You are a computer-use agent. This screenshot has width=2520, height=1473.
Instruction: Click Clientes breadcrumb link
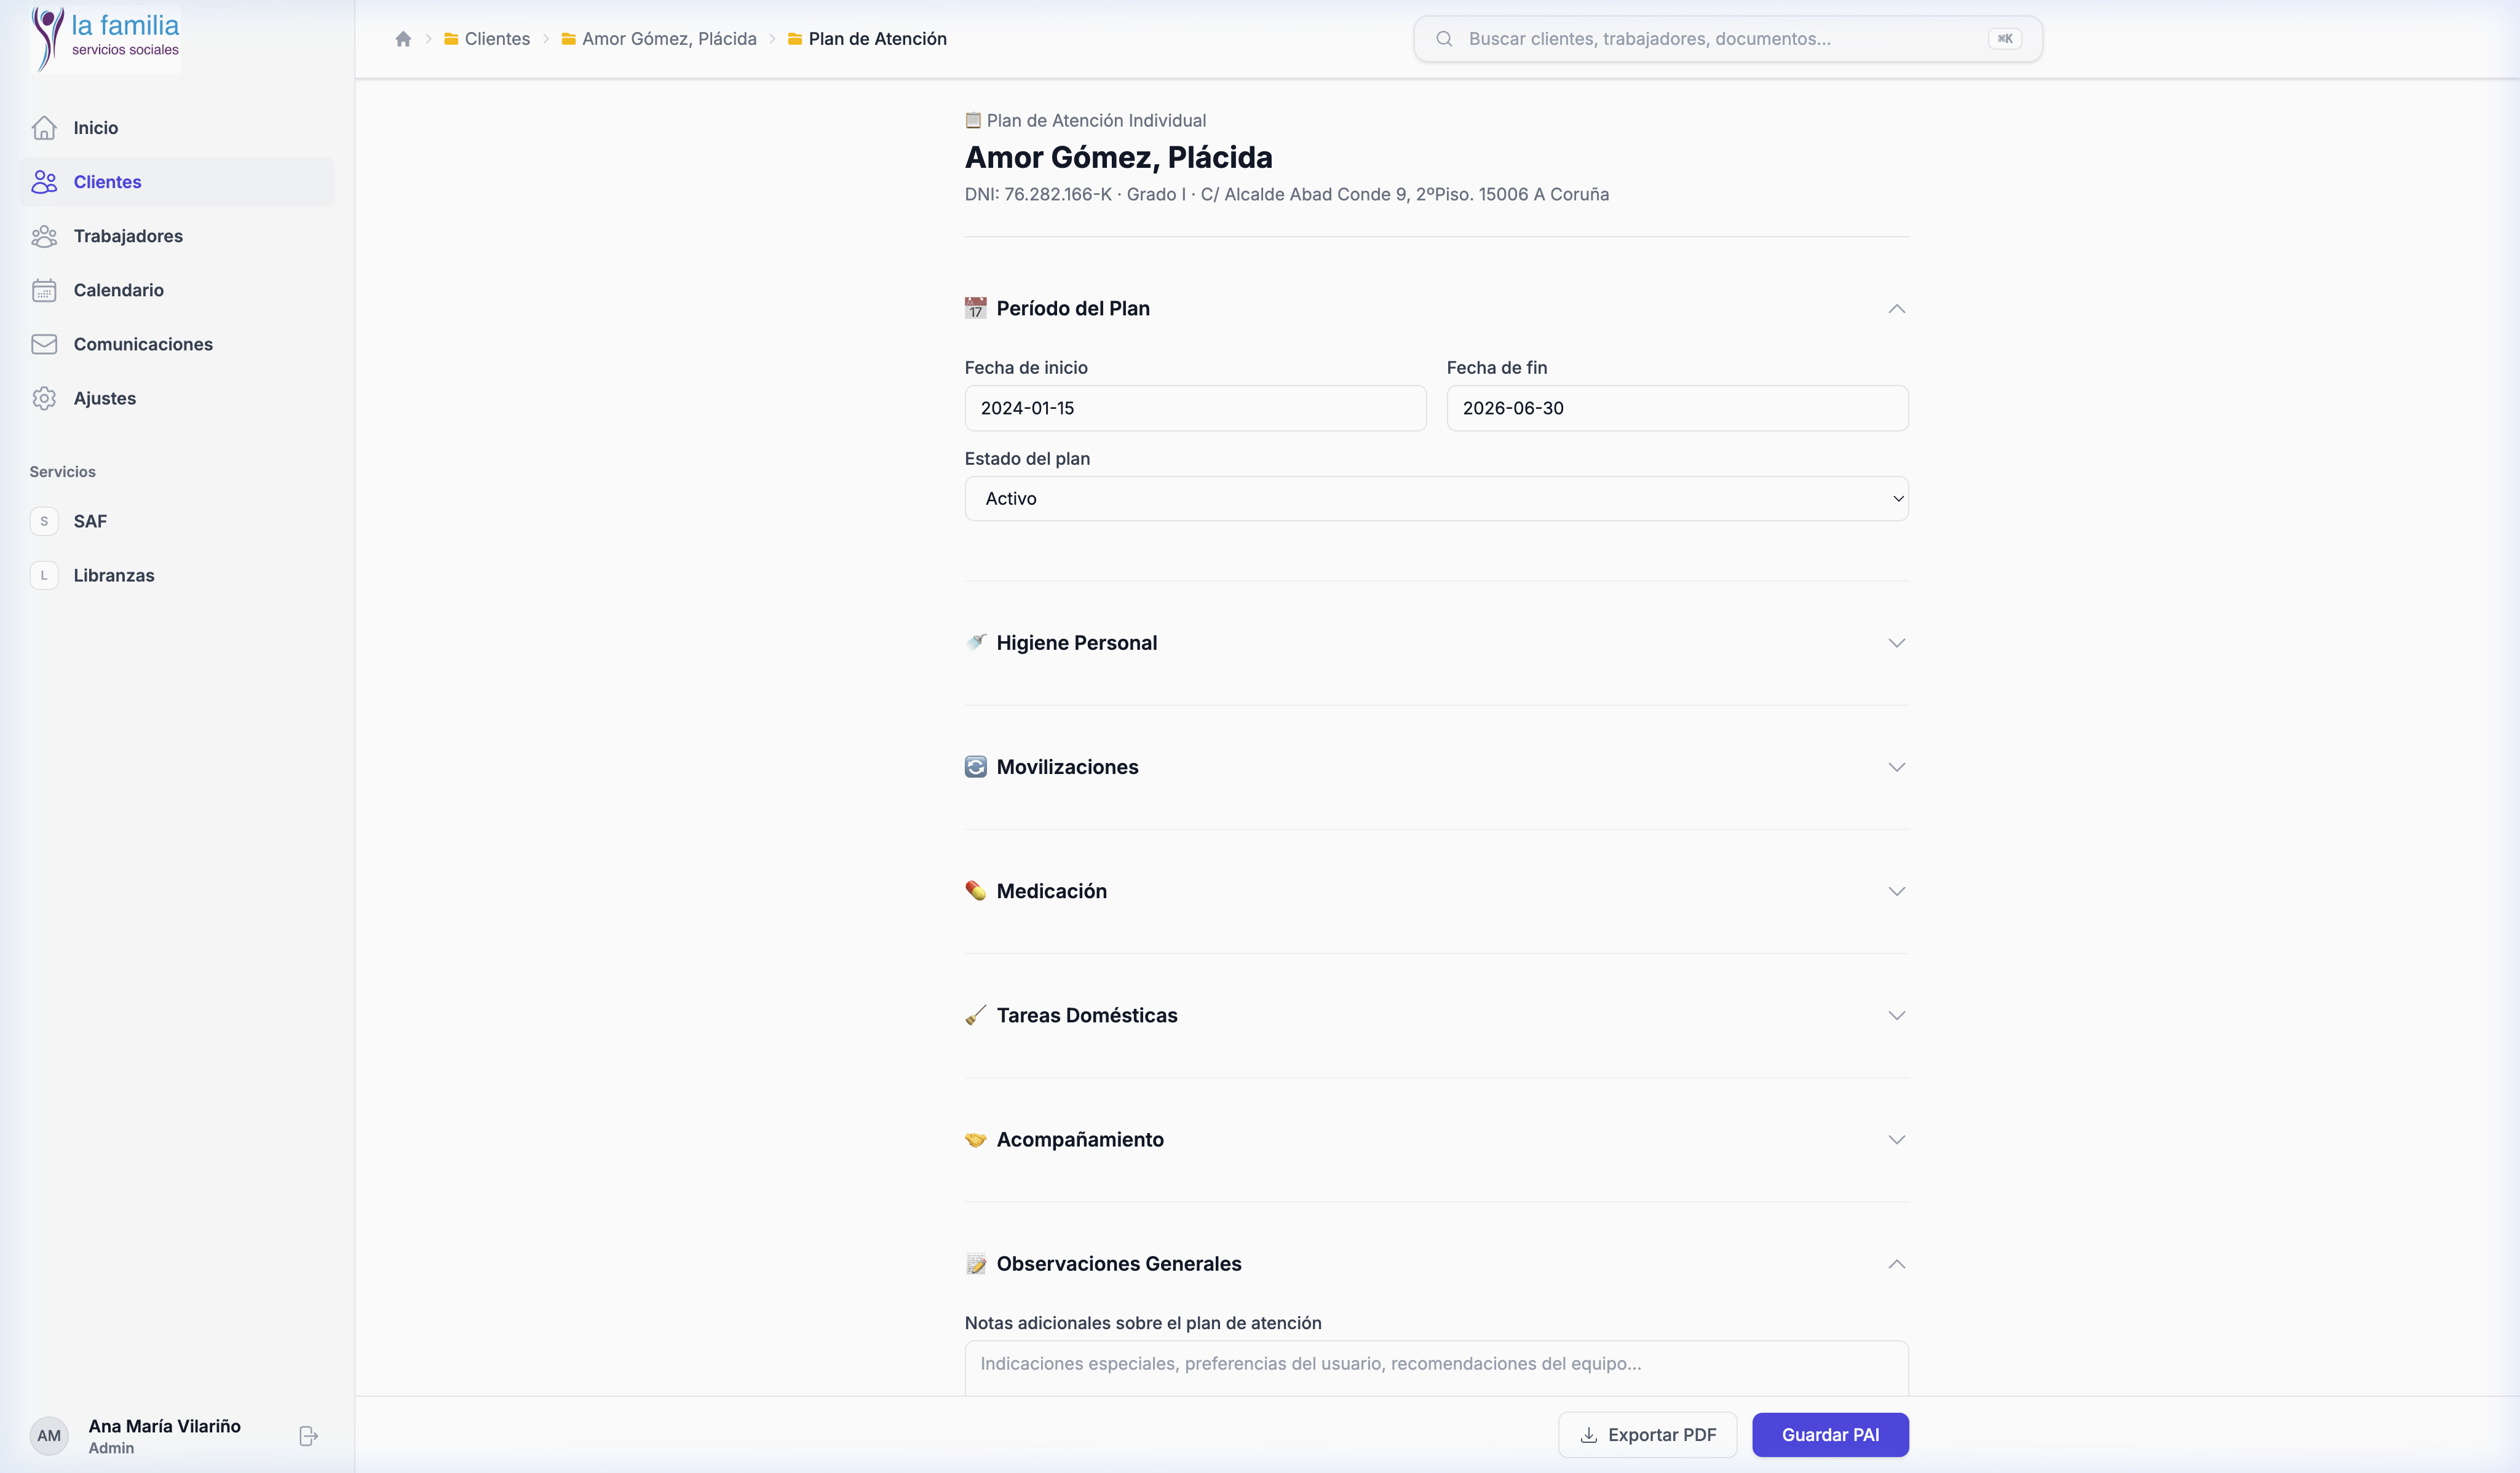click(496, 39)
